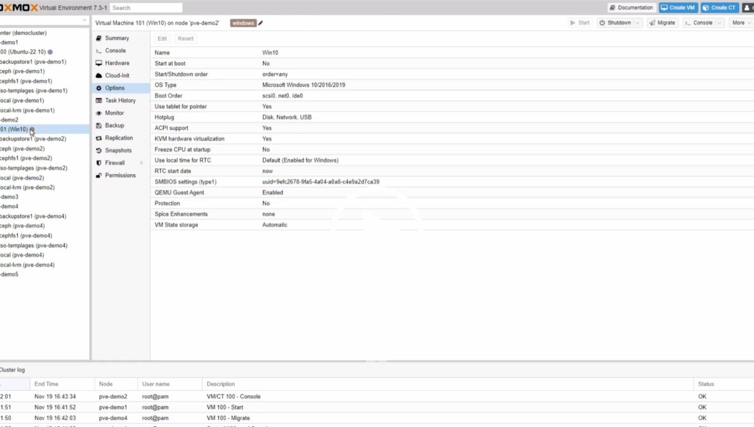Create a new CT container
This screenshot has width=754, height=427.
tap(719, 8)
